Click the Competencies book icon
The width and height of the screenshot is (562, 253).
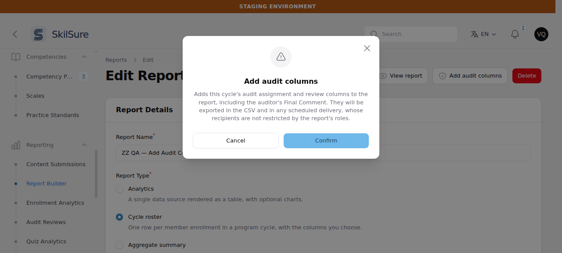point(16,57)
